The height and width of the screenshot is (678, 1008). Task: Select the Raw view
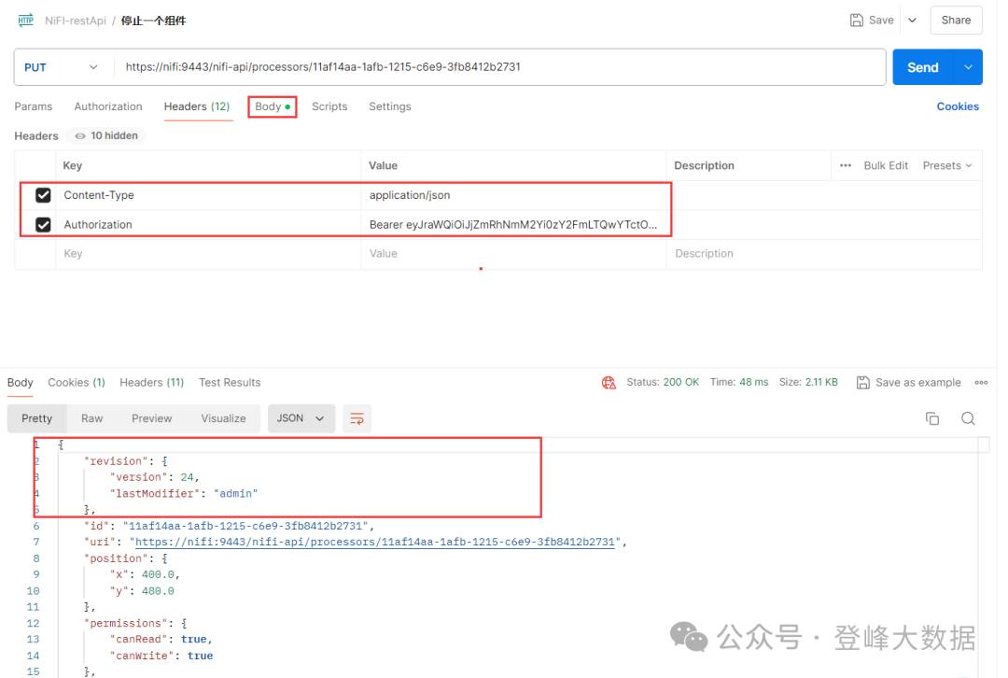[91, 418]
